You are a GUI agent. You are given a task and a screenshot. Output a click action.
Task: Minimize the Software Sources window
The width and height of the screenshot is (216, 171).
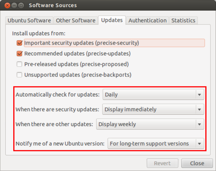tap(14, 5)
